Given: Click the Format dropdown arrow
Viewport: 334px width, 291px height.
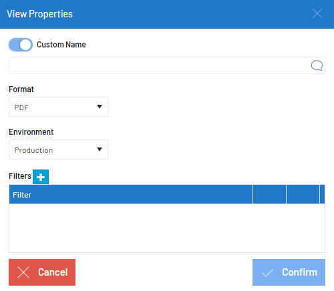Looking at the screenshot, I should 100,107.
